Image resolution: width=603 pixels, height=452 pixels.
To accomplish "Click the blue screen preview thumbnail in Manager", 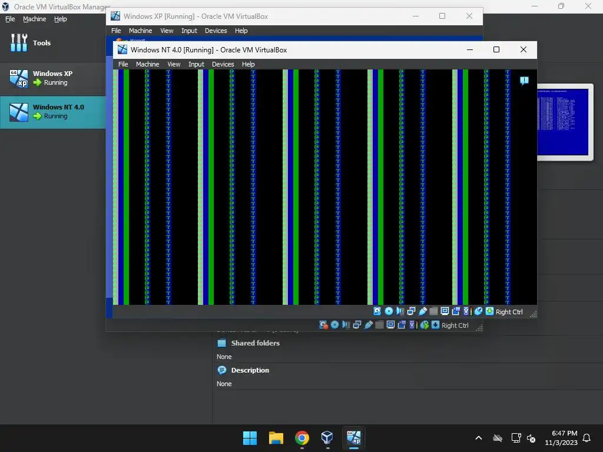I will click(x=562, y=122).
